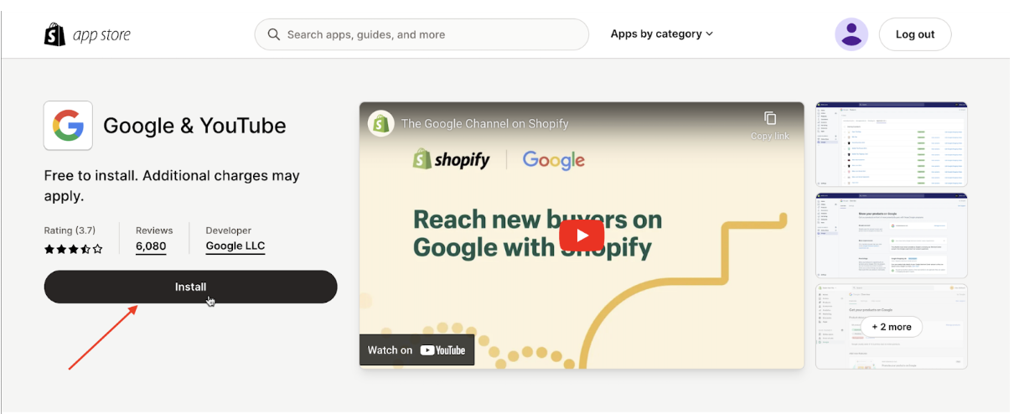Image resolution: width=1014 pixels, height=414 pixels.
Task: Open the second screenshot thumbnail
Action: coord(892,235)
